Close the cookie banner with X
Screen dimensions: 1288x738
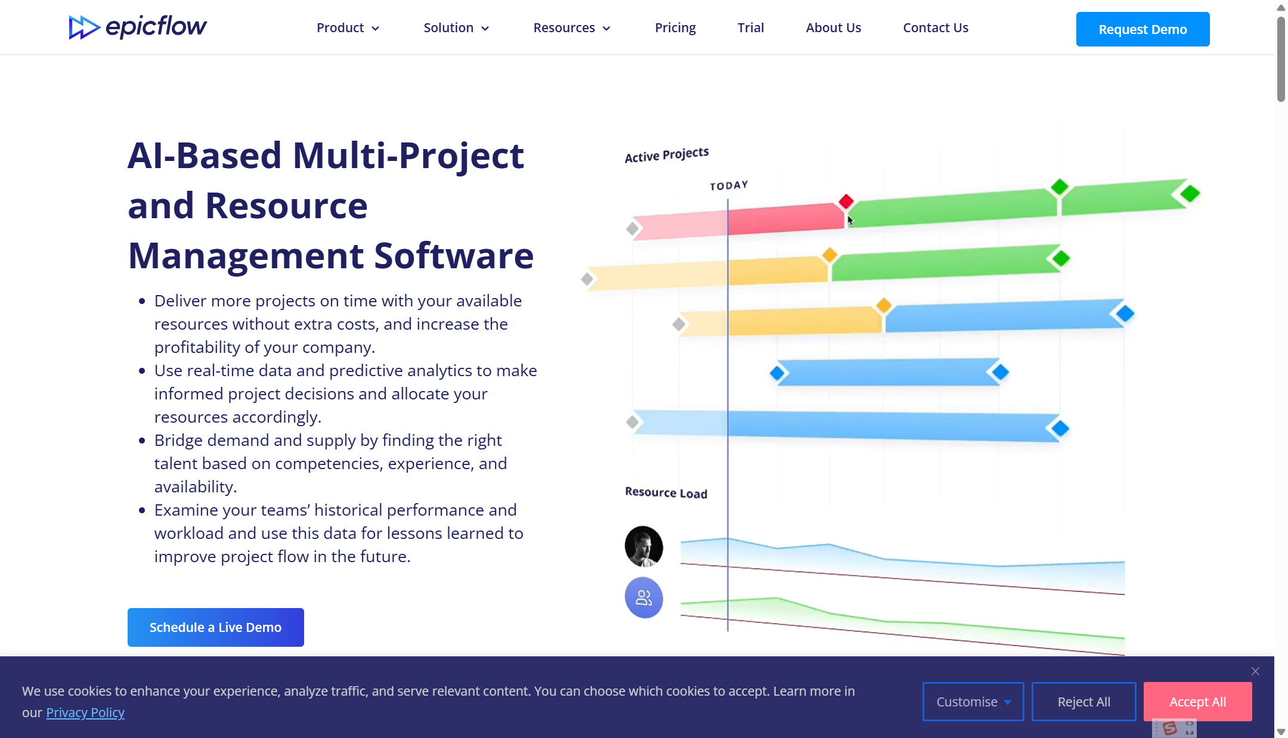click(1255, 671)
